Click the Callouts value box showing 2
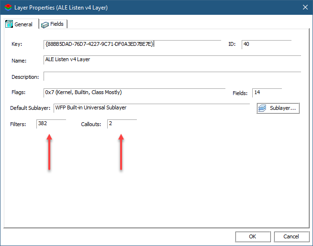The image size is (313, 246). (122, 124)
